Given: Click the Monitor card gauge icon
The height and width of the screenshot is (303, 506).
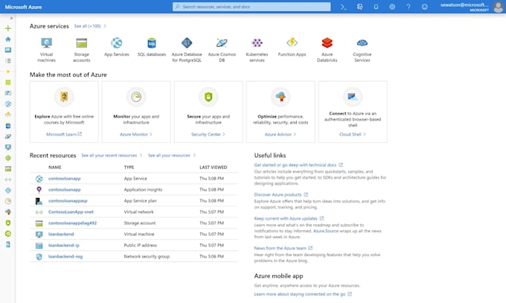Looking at the screenshot, I should pyautogui.click(x=136, y=97).
